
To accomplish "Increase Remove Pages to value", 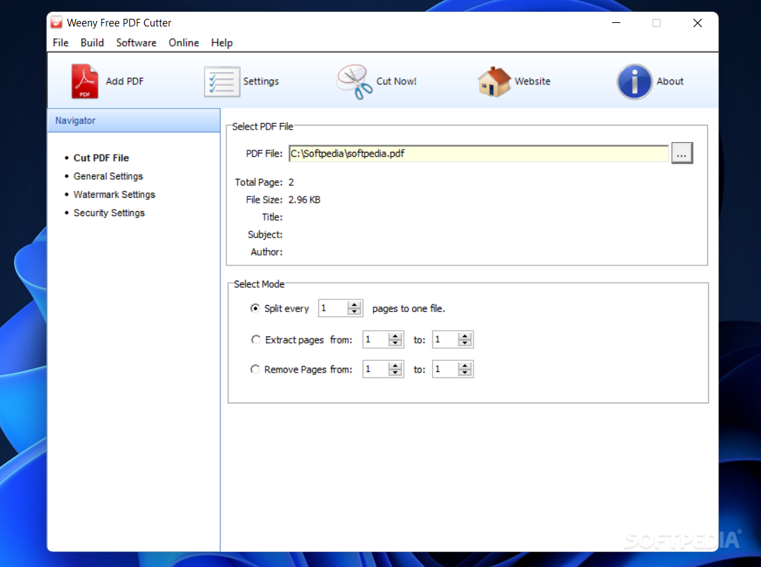I will pyautogui.click(x=465, y=366).
